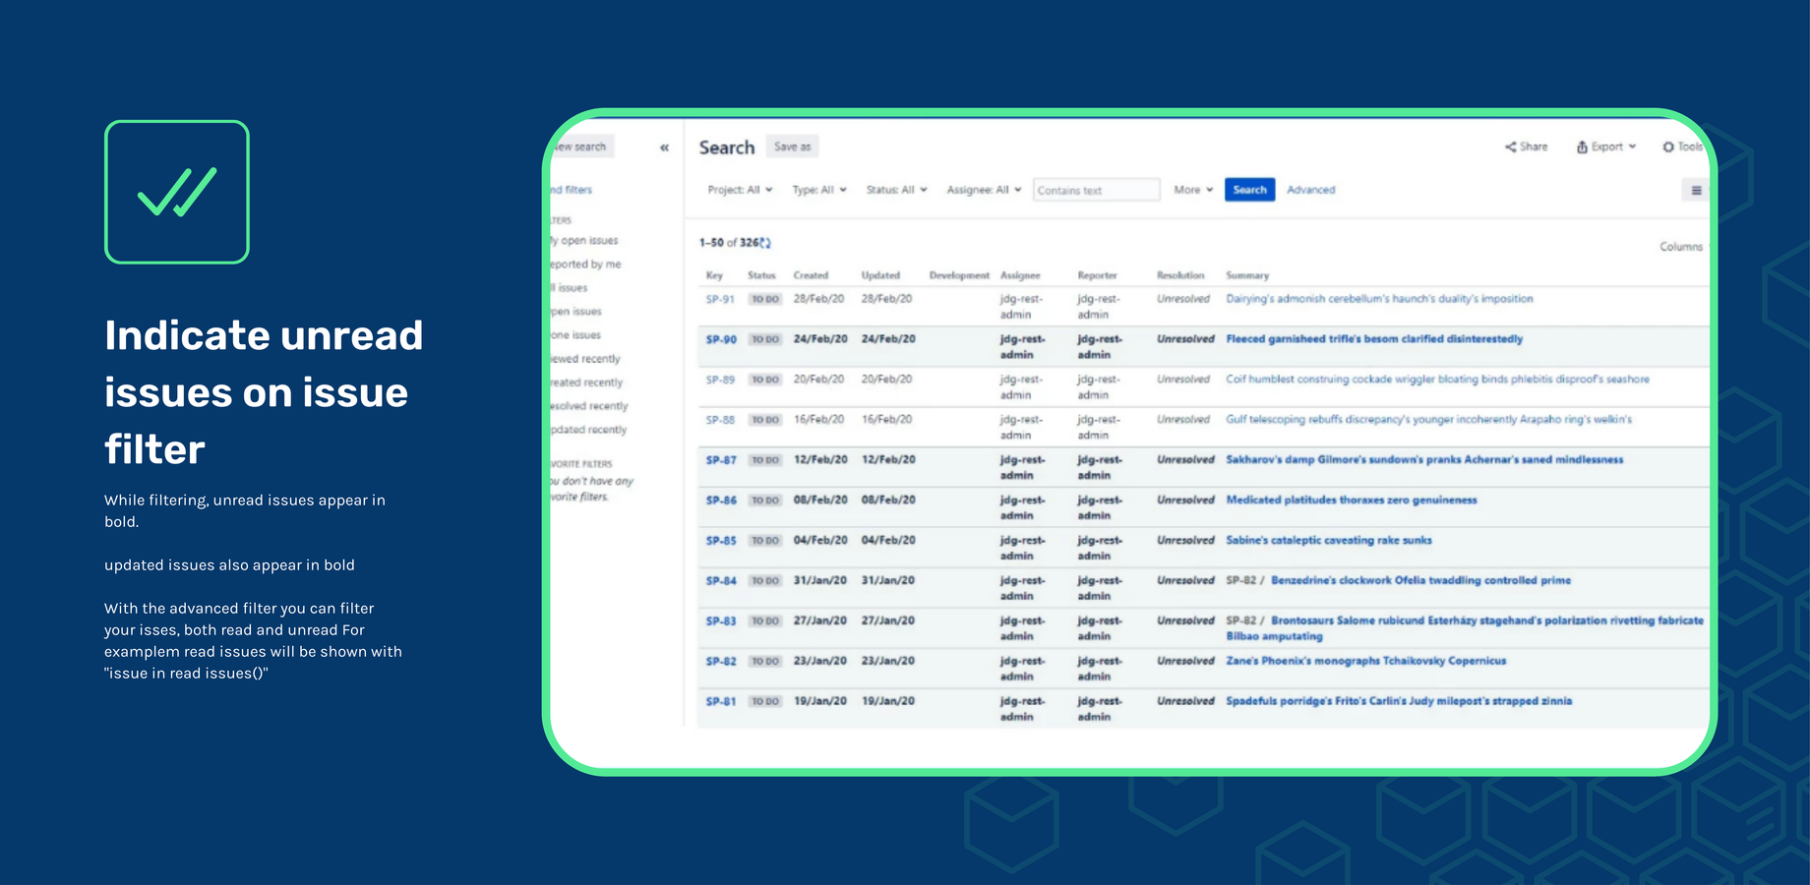Image resolution: width=1810 pixels, height=885 pixels.
Task: Open issue key SP-84
Action: tap(721, 581)
